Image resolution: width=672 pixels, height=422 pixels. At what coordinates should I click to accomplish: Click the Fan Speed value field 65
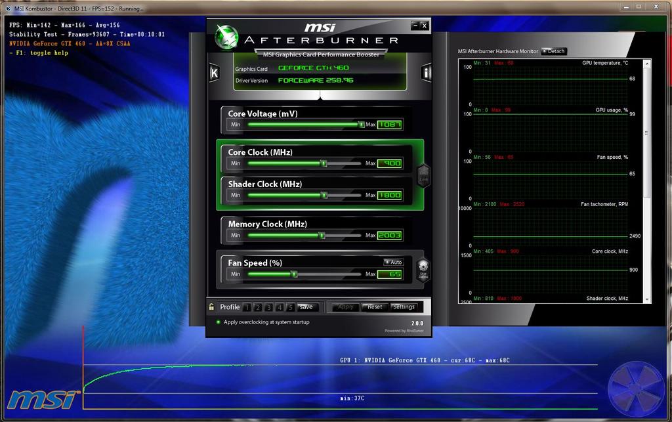coord(390,274)
